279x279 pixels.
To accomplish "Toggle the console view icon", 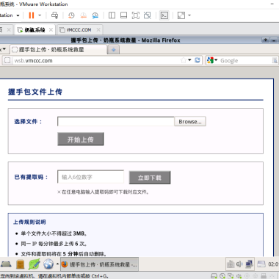I will (x=164, y=15).
